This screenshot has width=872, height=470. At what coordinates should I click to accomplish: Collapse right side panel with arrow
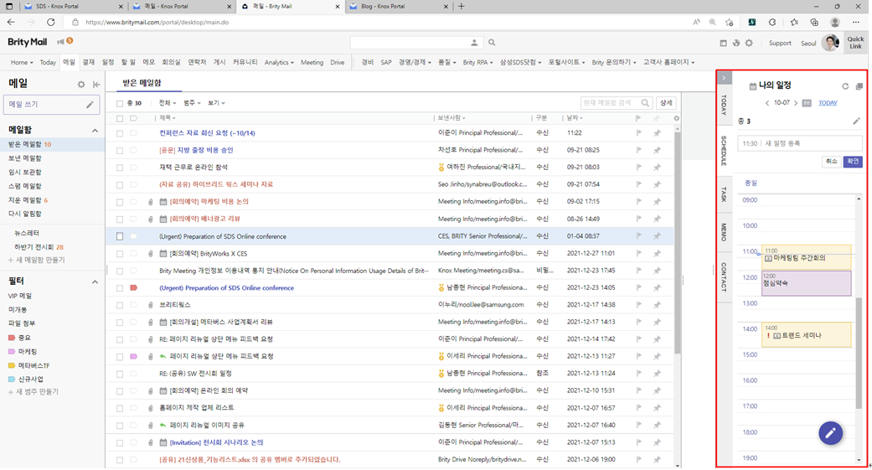pos(724,77)
